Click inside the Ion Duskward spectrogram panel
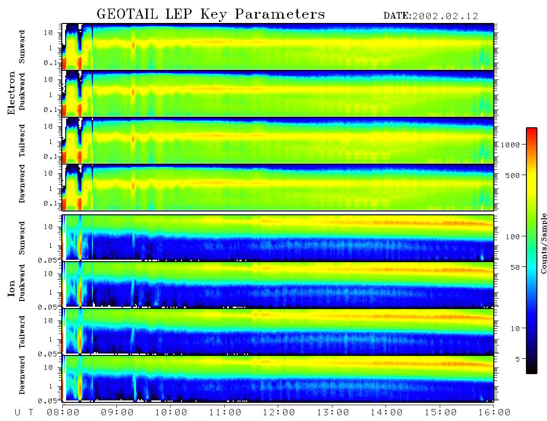 pyautogui.click(x=278, y=285)
